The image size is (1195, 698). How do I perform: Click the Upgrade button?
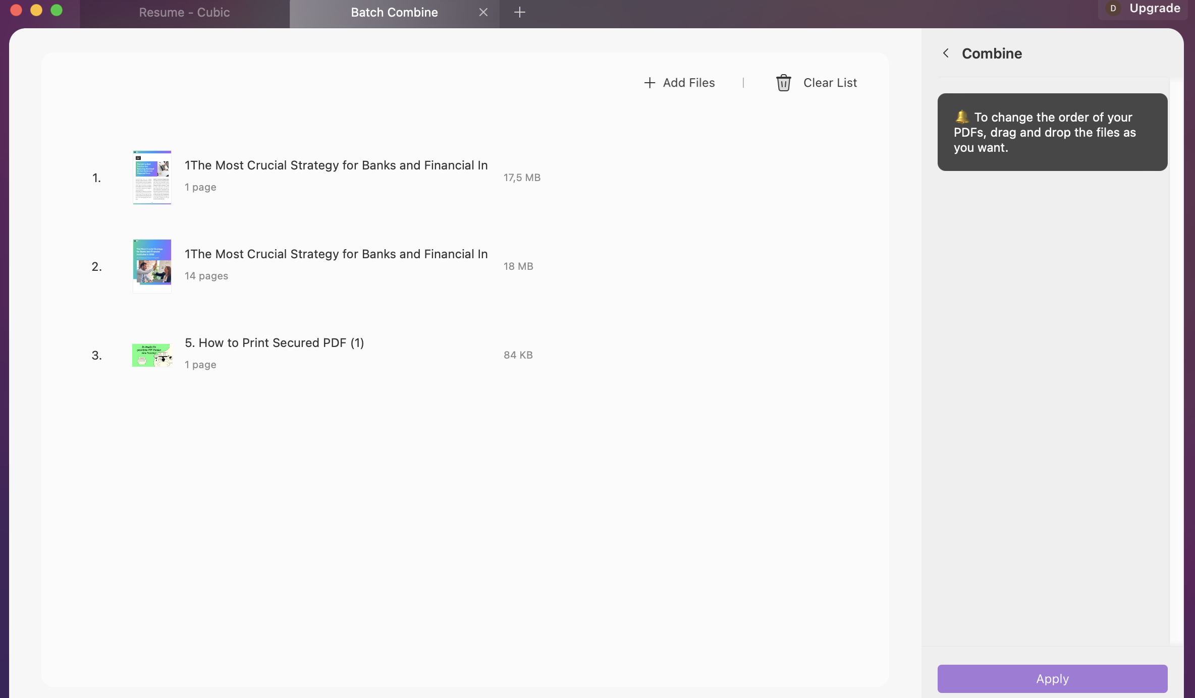click(x=1155, y=9)
